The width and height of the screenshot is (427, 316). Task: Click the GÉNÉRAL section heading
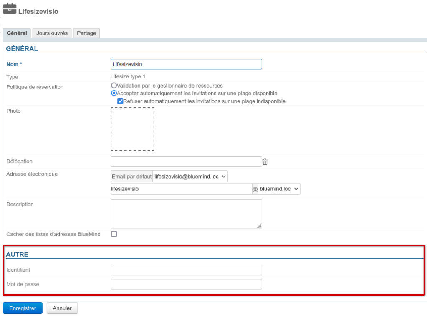(22, 49)
